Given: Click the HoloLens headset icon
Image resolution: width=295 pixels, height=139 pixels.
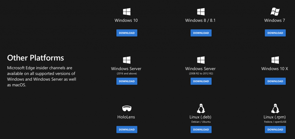Looking at the screenshot, I should [127, 109].
